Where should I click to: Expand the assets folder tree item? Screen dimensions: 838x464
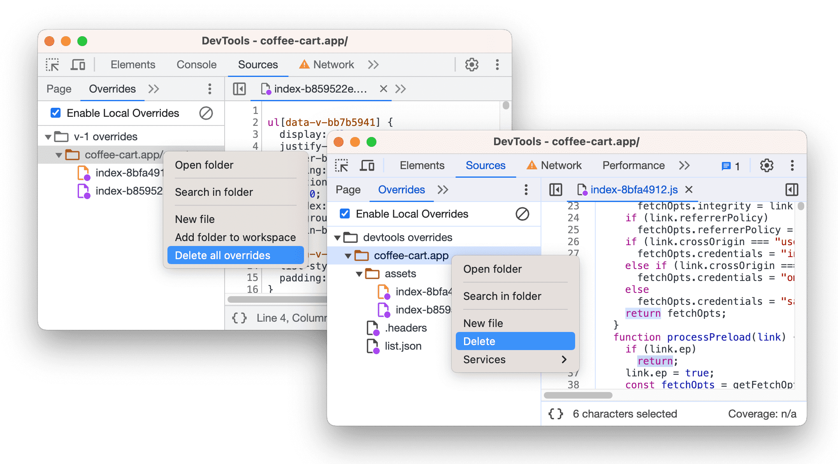[355, 273]
